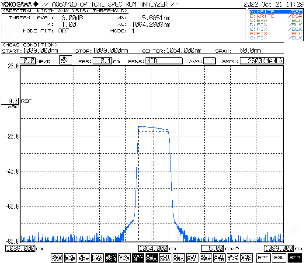Image resolution: width=306 pixels, height=263 pixels.
Task: Click the AUT CTR auto center icon
Action: (x=219, y=258)
